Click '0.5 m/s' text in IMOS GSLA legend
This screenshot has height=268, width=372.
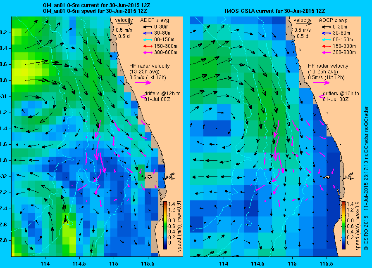(x=303, y=30)
